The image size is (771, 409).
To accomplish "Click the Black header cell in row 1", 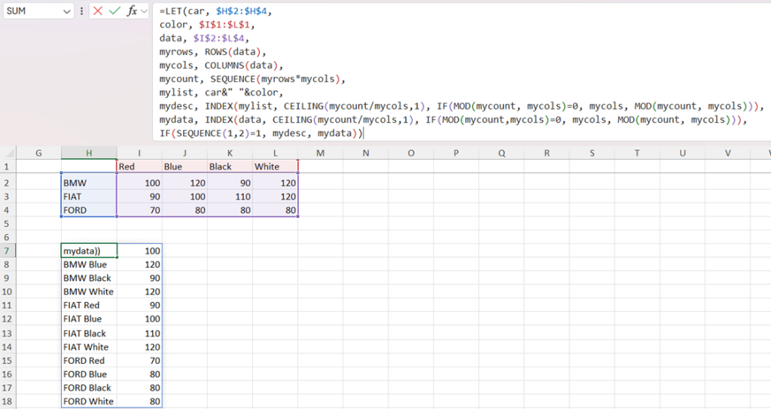I will tap(230, 166).
